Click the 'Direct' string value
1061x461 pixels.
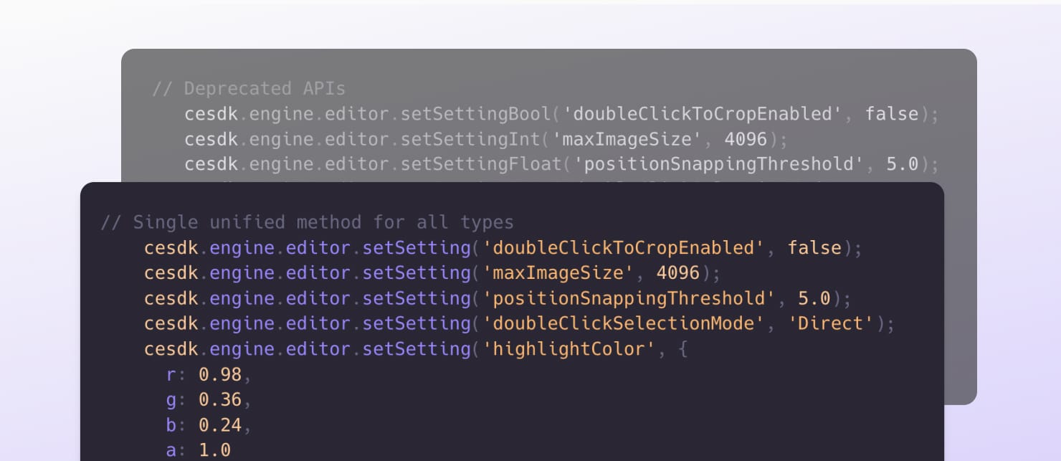(831, 323)
